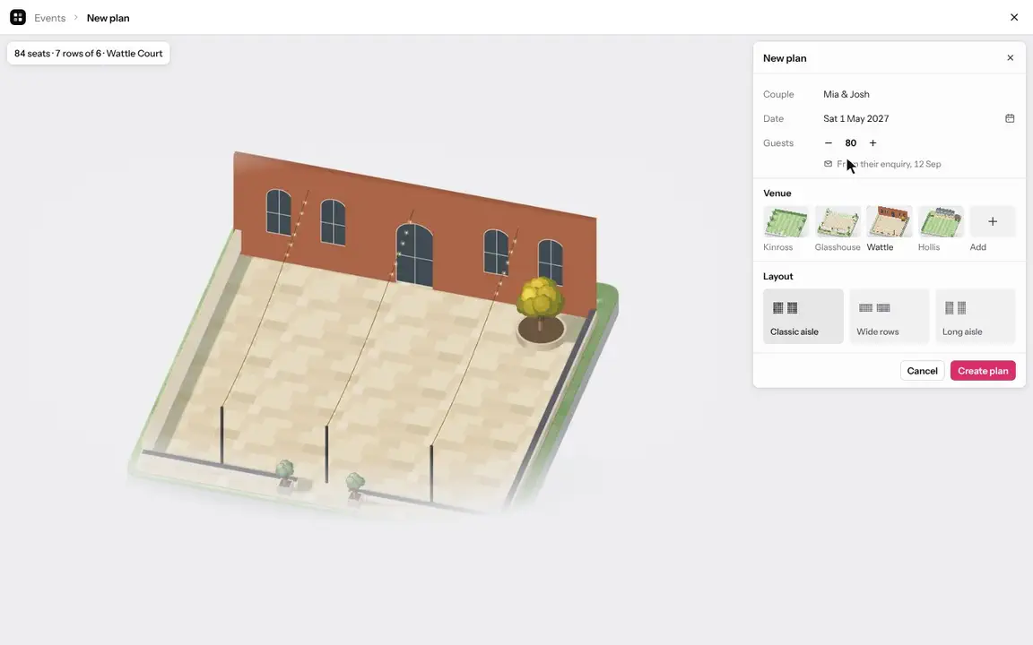Choose the Wide rows layout
Viewport: 1033px width, 645px height.
pyautogui.click(x=890, y=316)
